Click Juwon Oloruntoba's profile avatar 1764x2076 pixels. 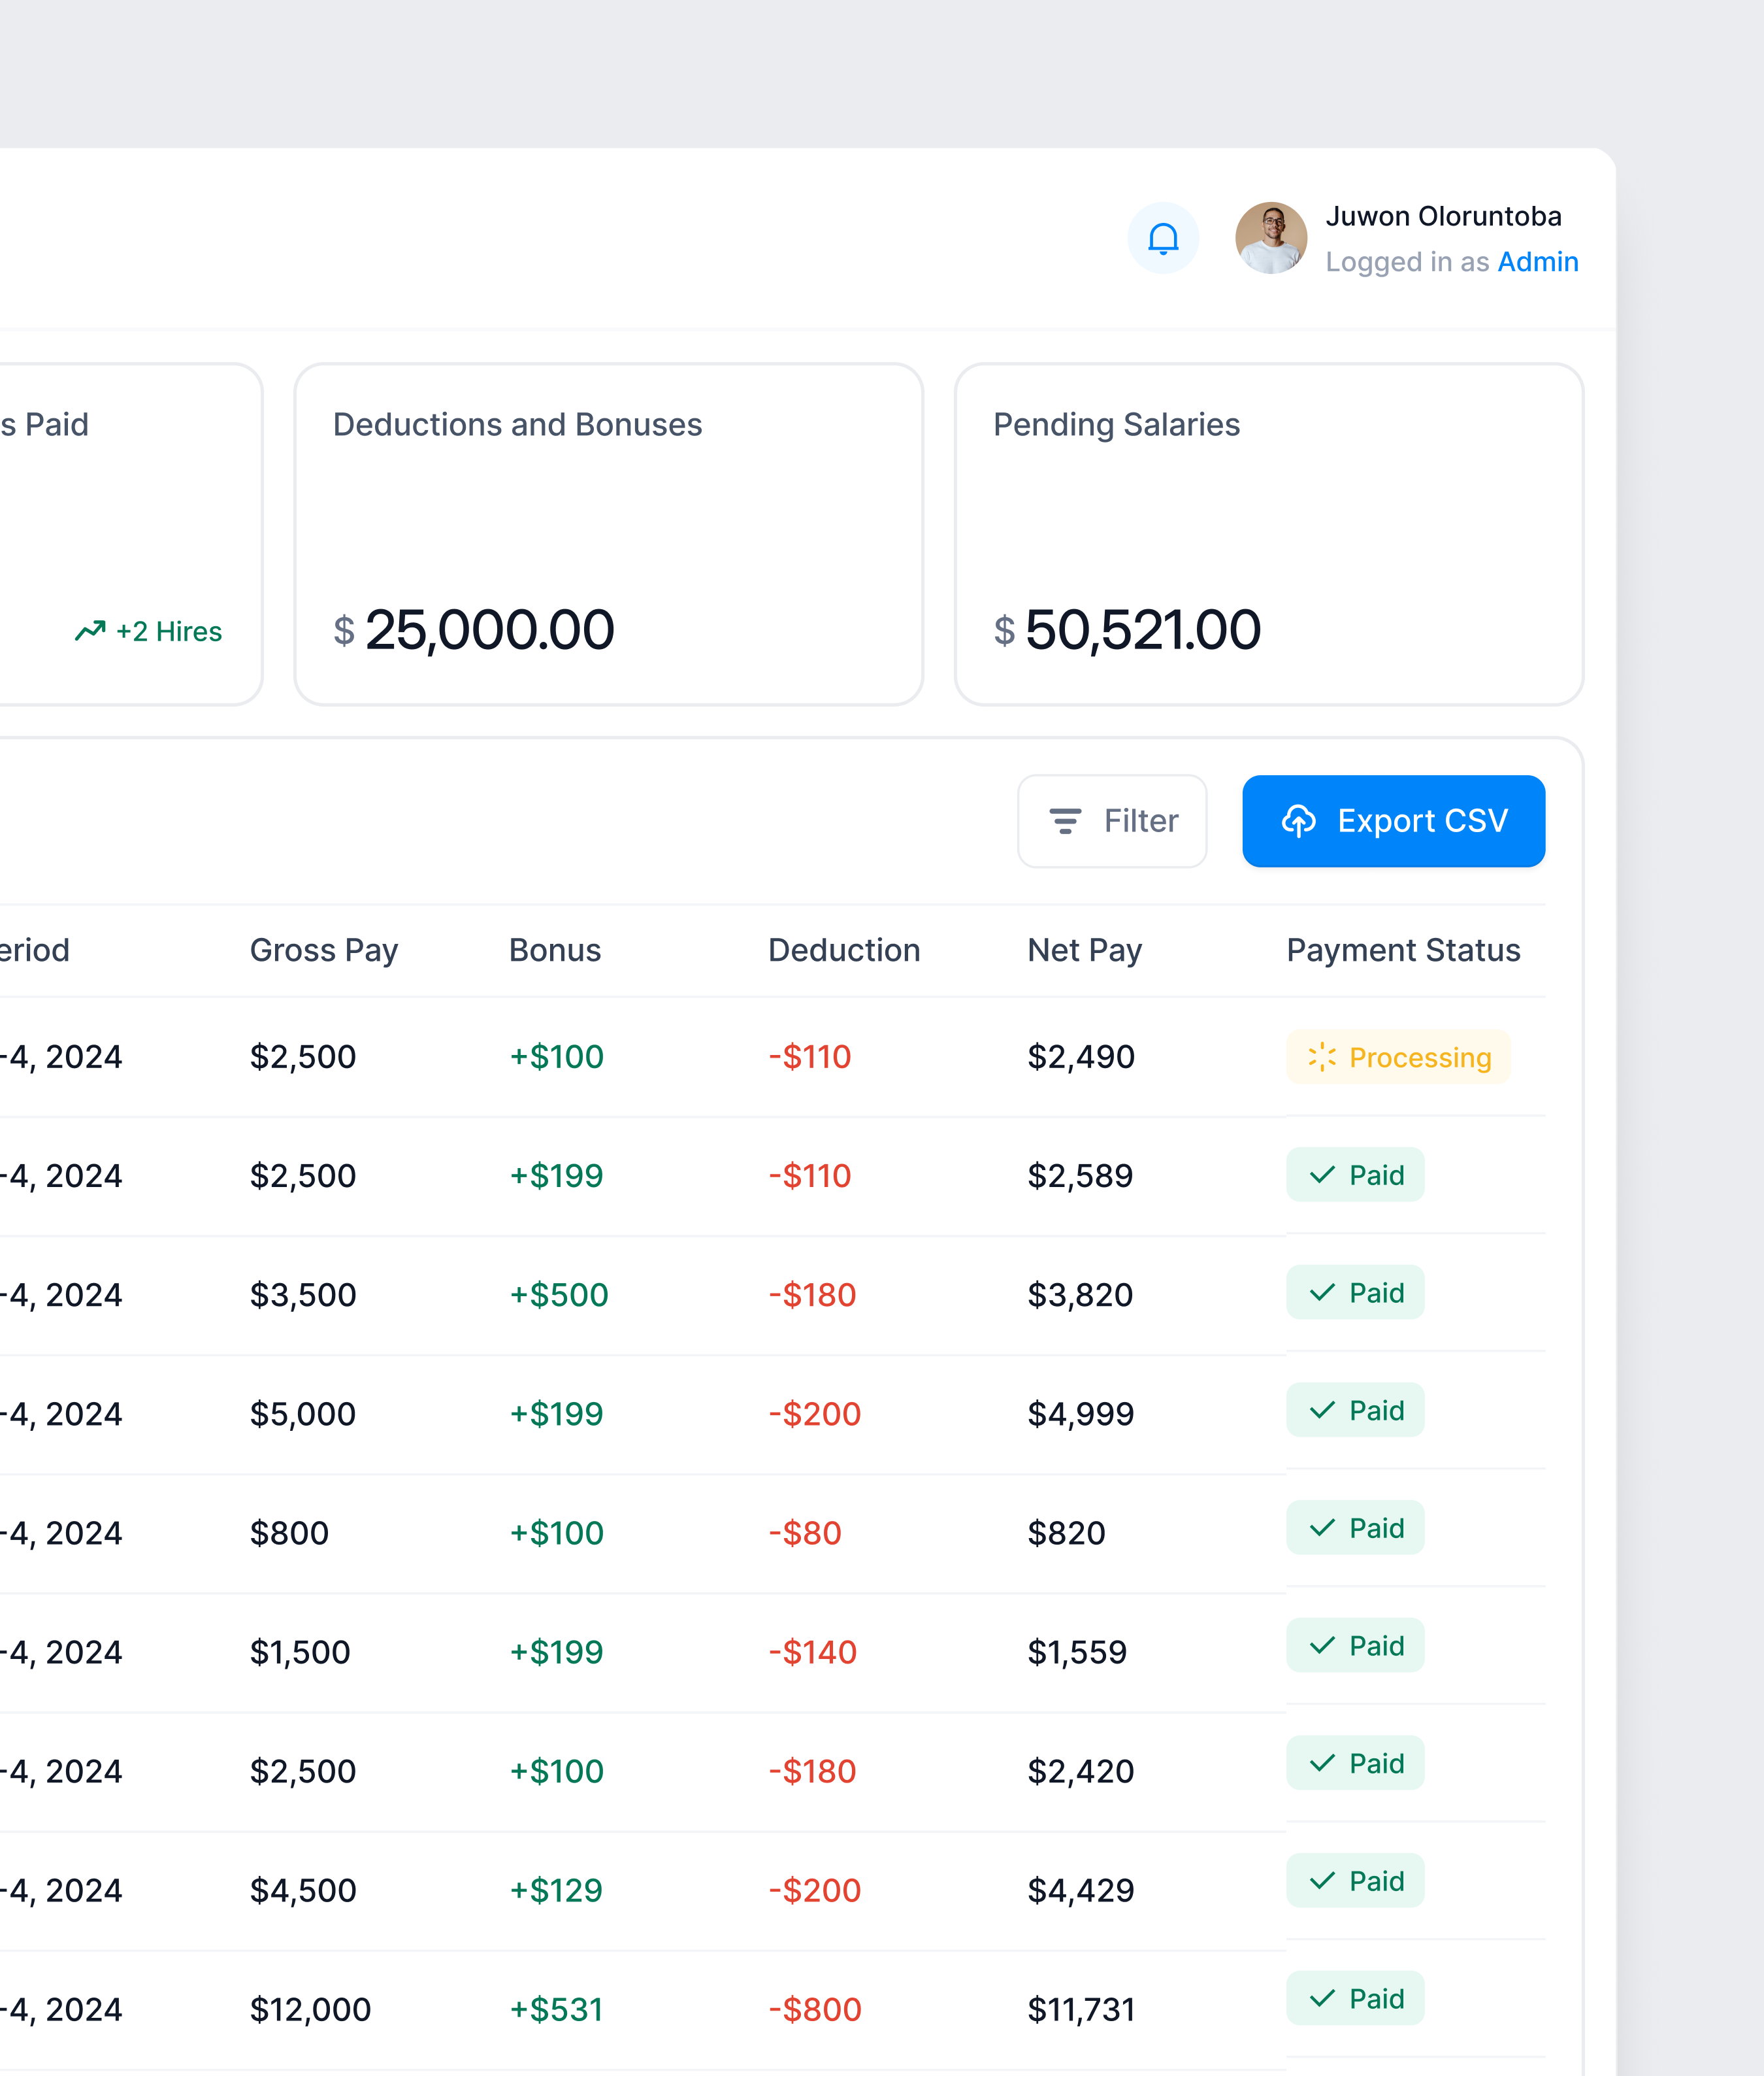[1271, 239]
